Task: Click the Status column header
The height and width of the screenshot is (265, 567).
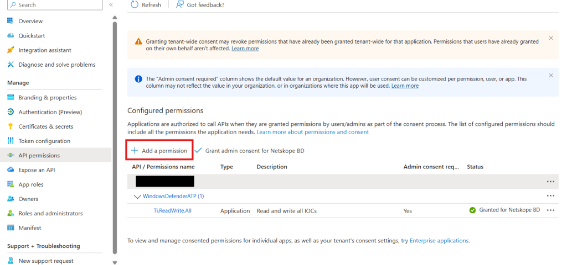Action: [475, 167]
